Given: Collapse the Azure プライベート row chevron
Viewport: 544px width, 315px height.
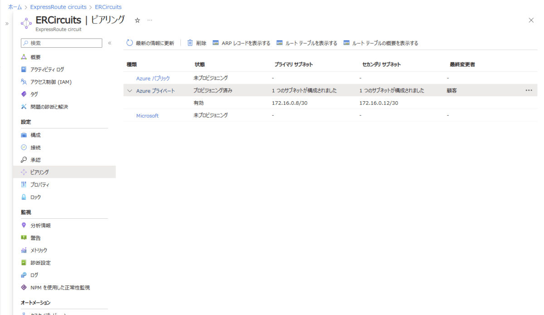Looking at the screenshot, I should 130,91.
